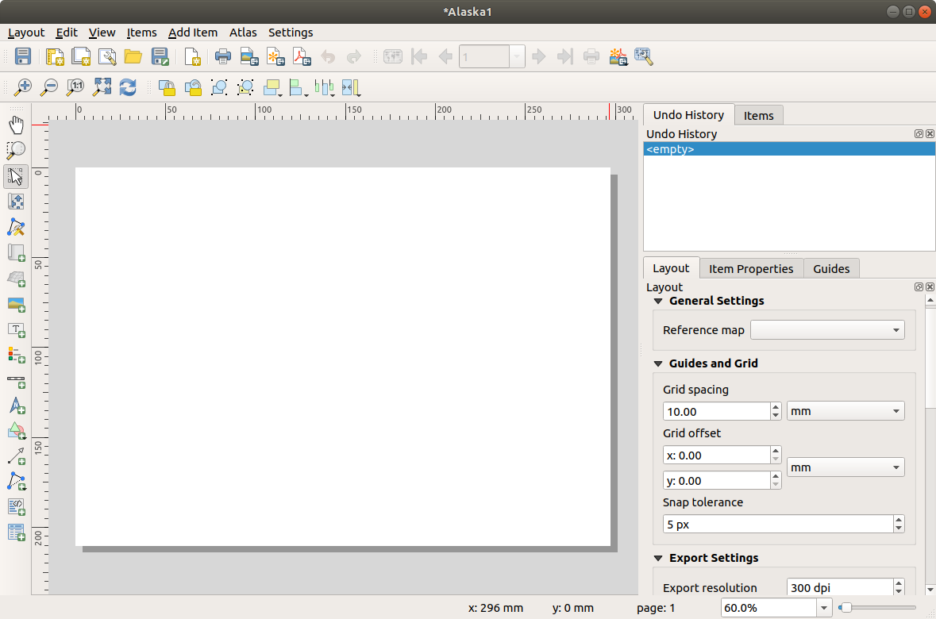Refresh the layout view
The image size is (936, 619).
128,87
